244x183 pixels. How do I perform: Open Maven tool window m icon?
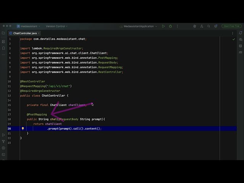click(x=241, y=53)
